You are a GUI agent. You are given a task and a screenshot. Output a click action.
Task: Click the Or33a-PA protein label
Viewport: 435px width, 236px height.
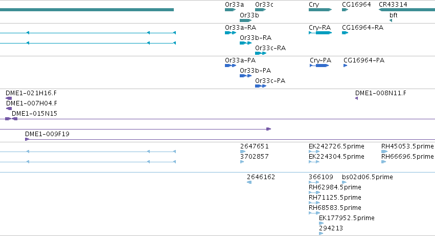(240, 60)
